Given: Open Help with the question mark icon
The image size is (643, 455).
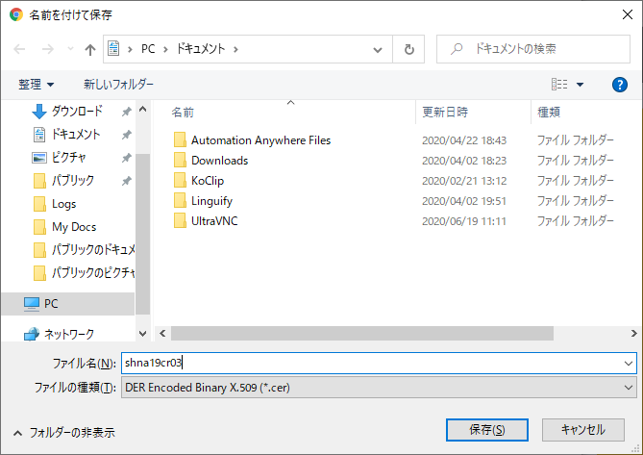Looking at the screenshot, I should [620, 85].
